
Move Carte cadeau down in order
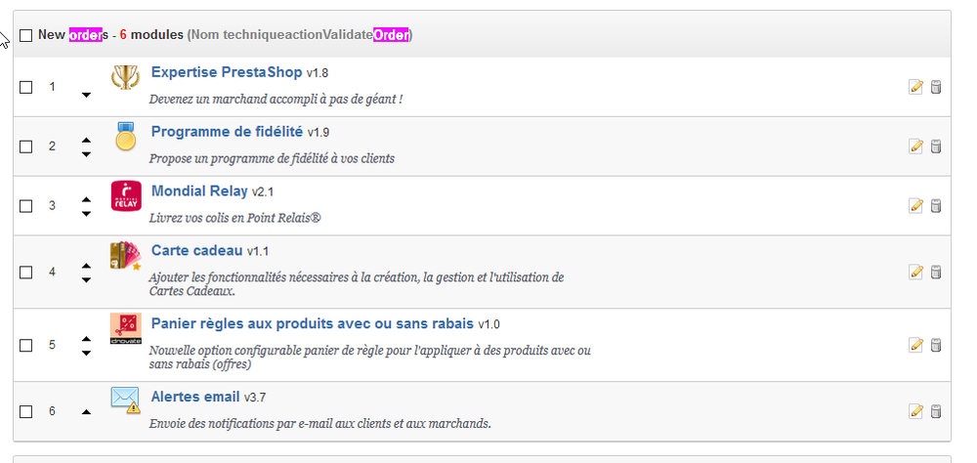tap(86, 279)
